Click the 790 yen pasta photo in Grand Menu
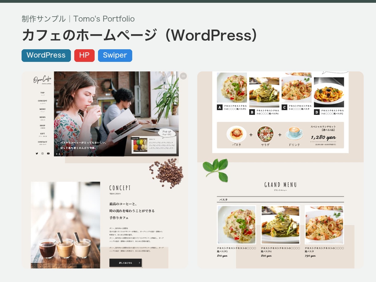Screen dimensions: 376x282 click(324, 225)
